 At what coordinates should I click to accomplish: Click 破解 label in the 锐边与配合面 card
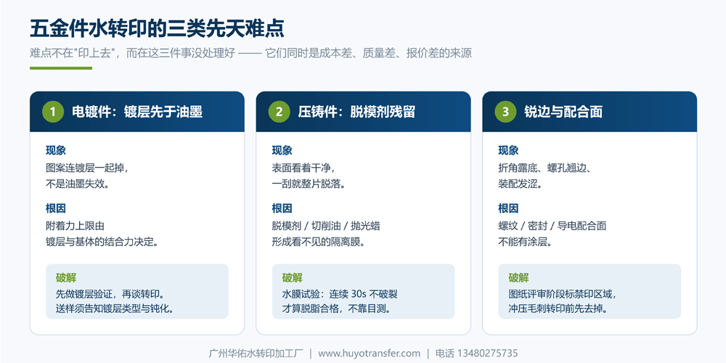pyautogui.click(x=518, y=278)
